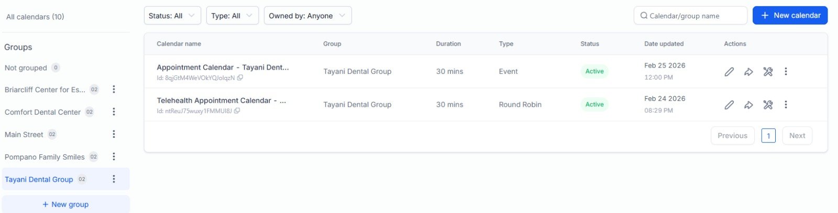Click edit pencil icon for Appointment Calendar

click(729, 72)
